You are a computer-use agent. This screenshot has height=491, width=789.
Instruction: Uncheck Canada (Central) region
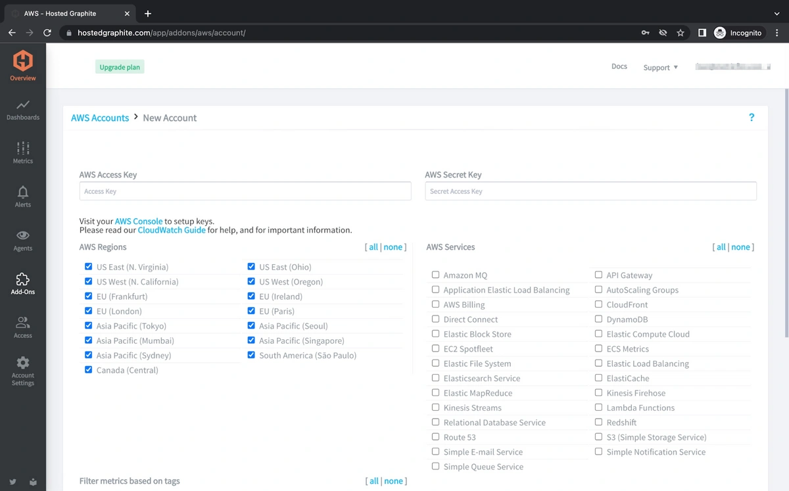point(88,369)
